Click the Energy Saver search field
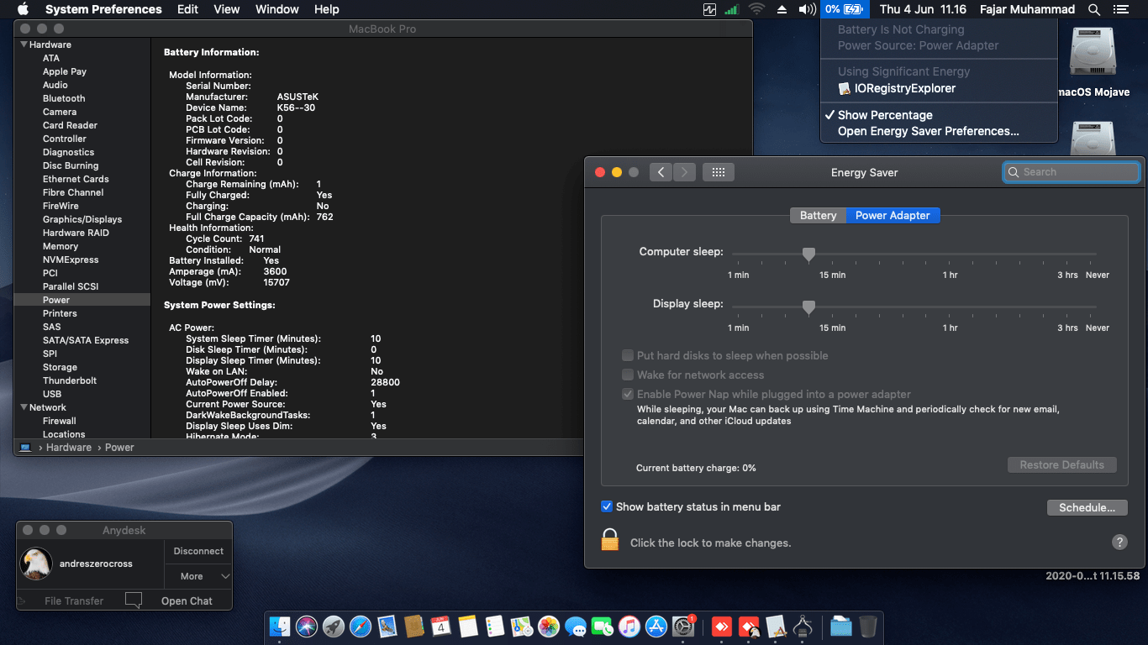Screen dimensions: 1148x645 coord(1072,172)
